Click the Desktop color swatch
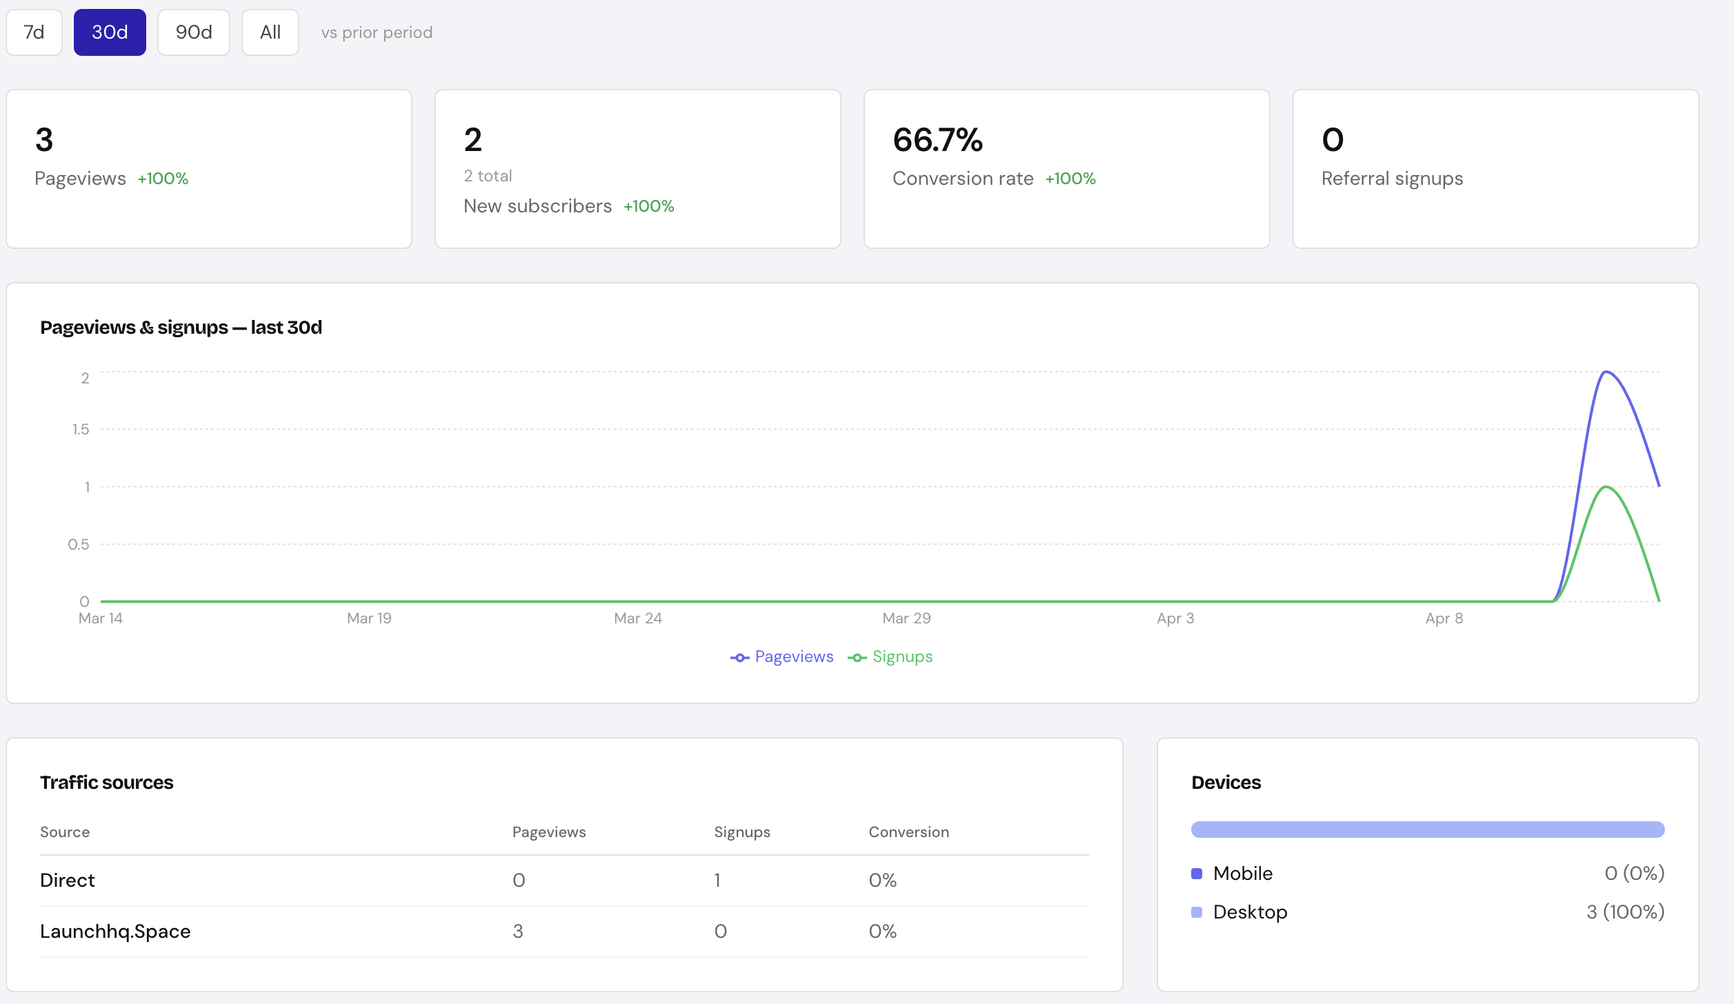Viewport: 1734px width, 1004px height. (1197, 912)
